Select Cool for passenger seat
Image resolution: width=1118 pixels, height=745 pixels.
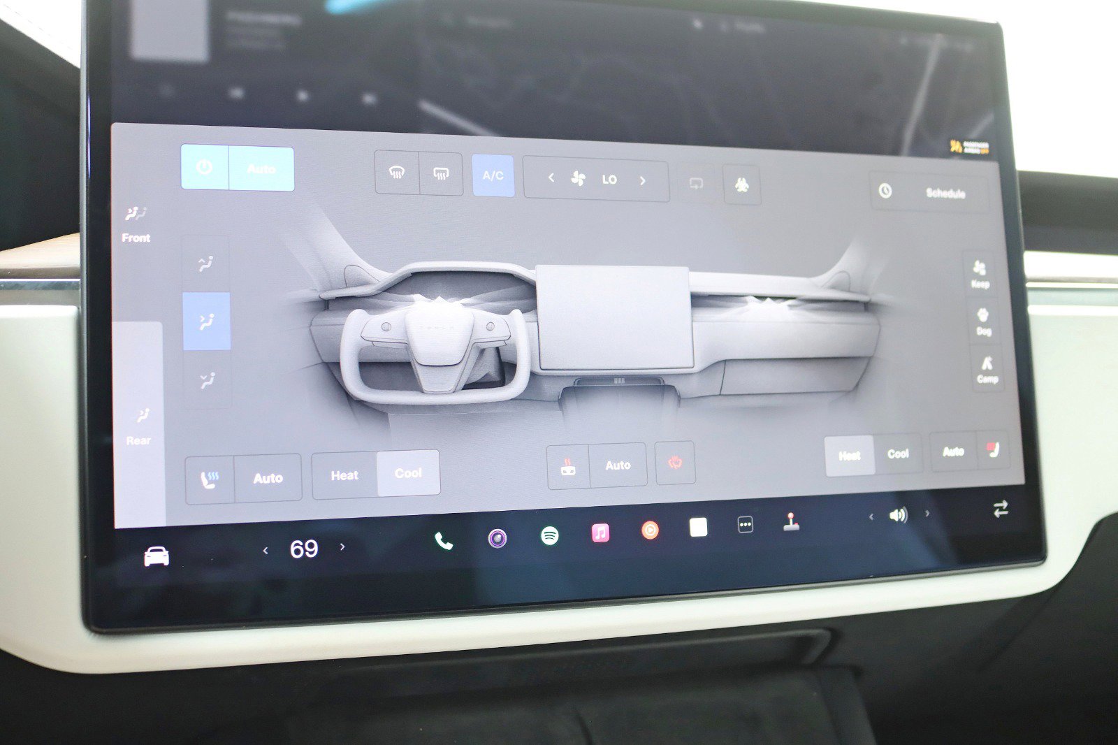[898, 454]
